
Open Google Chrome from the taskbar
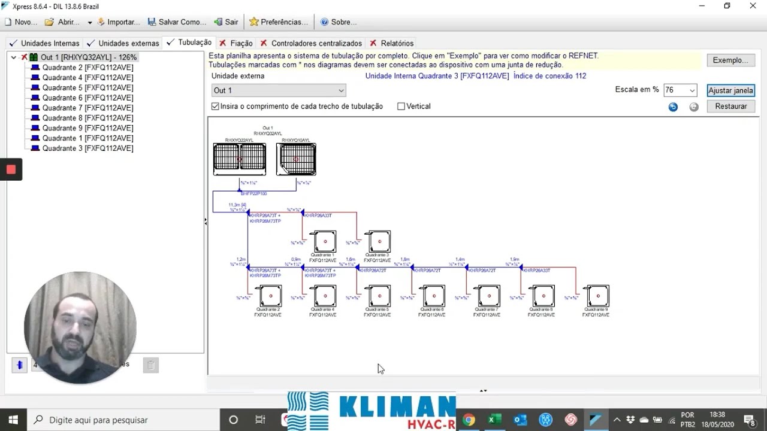pos(469,420)
